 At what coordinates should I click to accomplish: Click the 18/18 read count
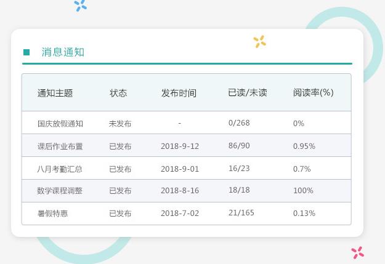pos(239,190)
